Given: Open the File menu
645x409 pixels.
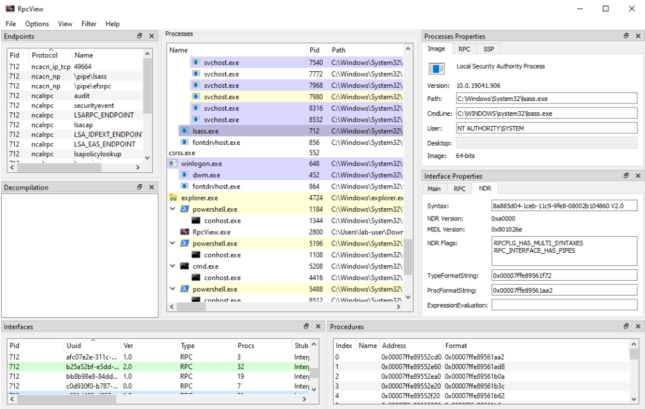Looking at the screenshot, I should 10,24.
